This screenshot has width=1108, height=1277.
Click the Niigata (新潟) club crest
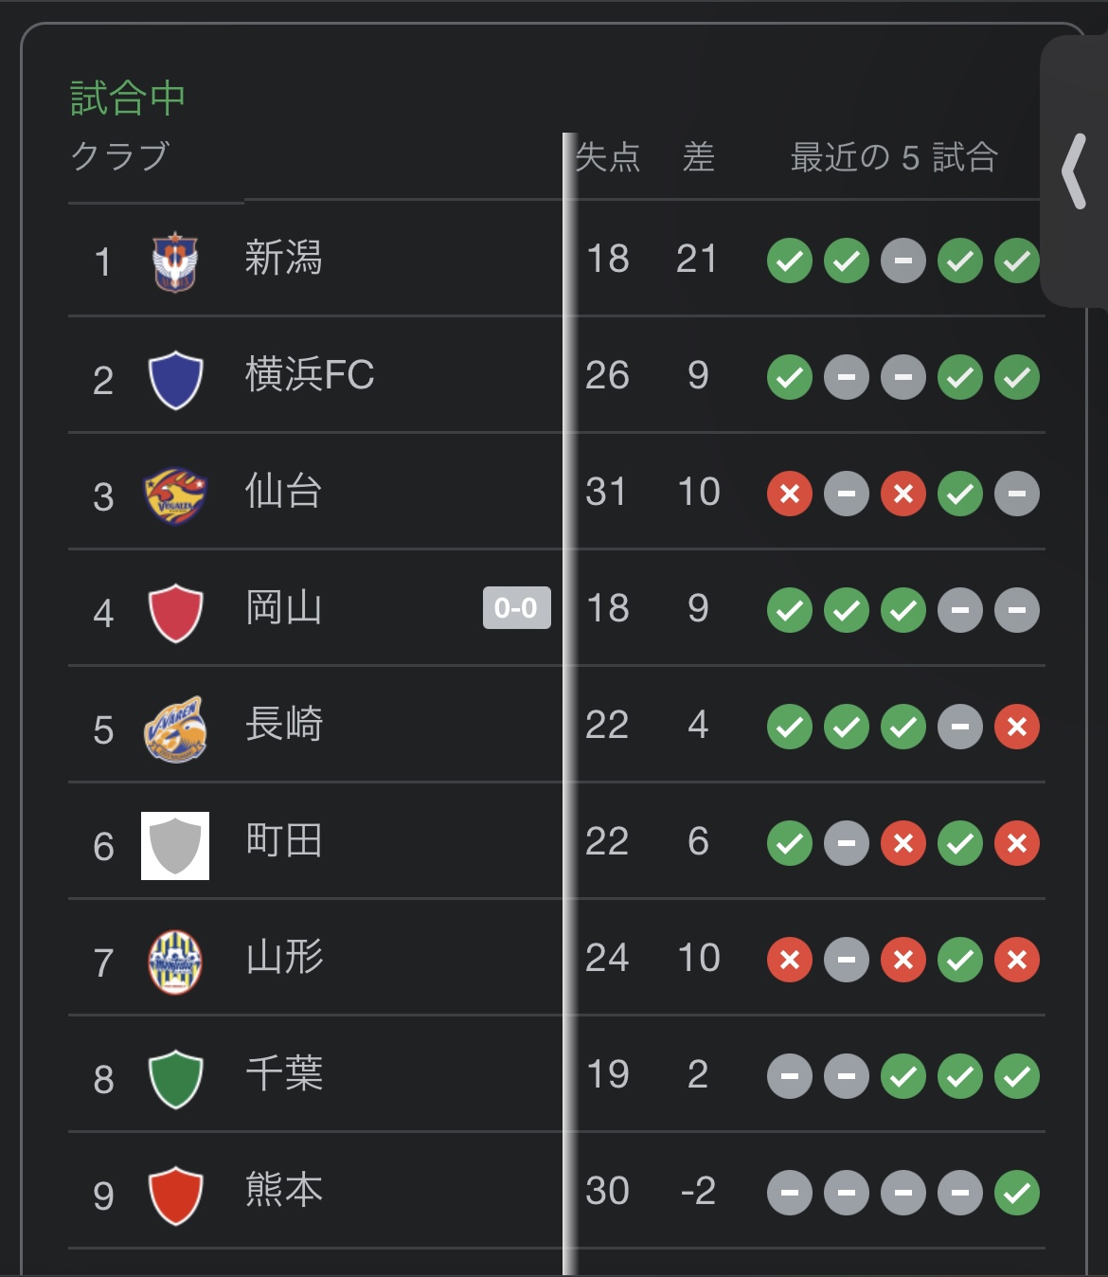175,261
